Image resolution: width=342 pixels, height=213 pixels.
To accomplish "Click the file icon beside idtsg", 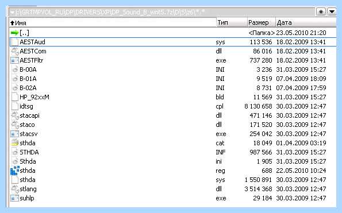I will [14, 106].
